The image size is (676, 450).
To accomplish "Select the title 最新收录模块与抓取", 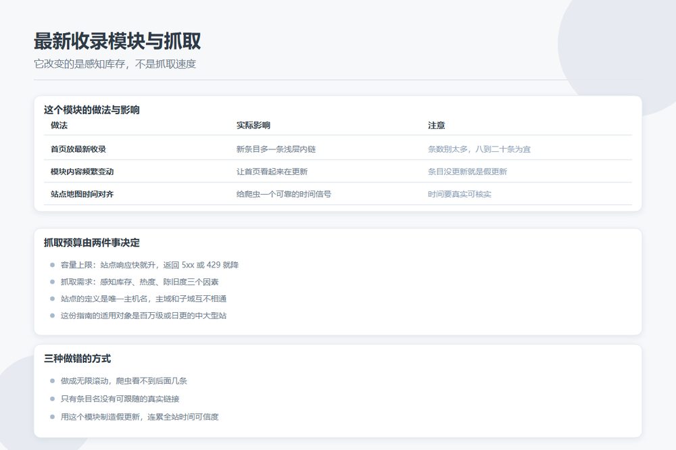I will (x=117, y=41).
